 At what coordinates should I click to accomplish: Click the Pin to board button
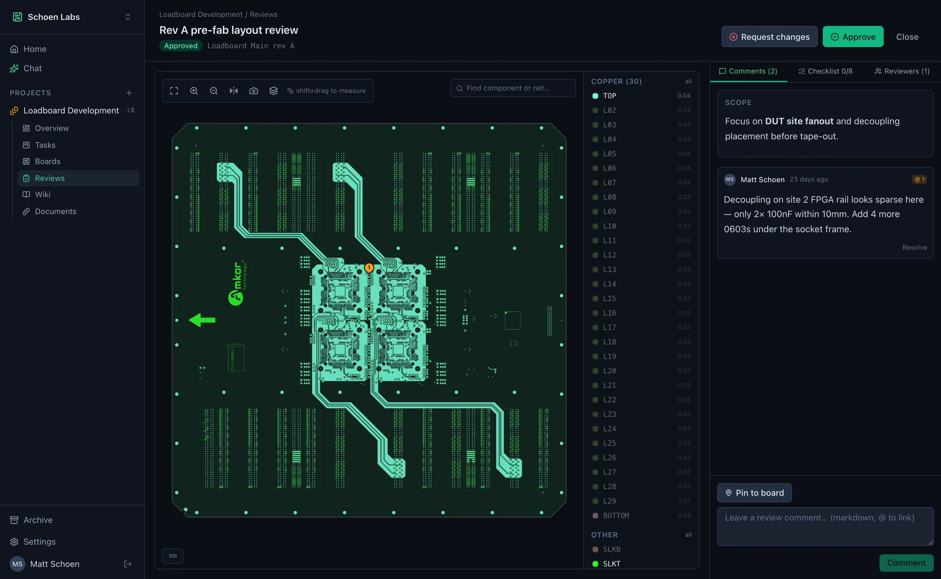click(755, 493)
